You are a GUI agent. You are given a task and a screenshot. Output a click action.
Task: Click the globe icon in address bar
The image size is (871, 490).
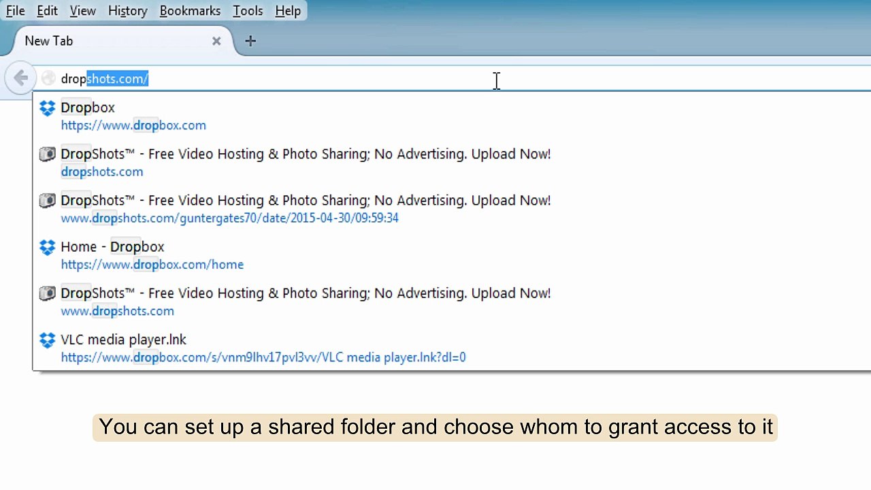tap(48, 79)
